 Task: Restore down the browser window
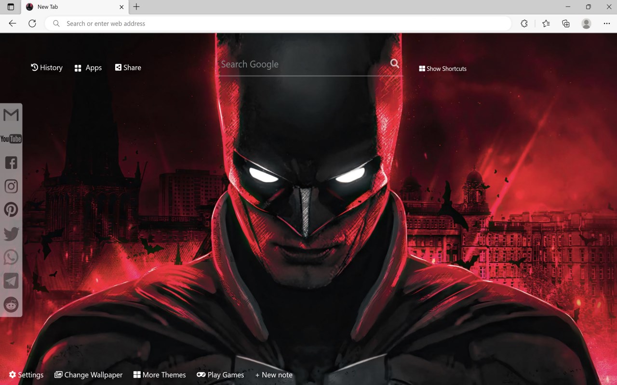[x=588, y=7]
